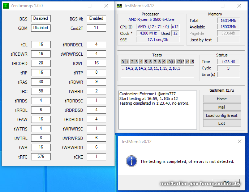249x192 pixels.
Task: Click the log line 'Testing completed in 1:23.40'
Action: point(154,103)
